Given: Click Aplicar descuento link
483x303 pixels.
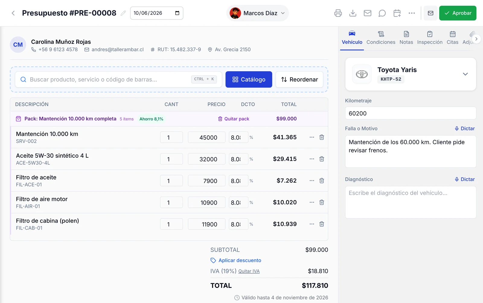Looking at the screenshot, I should (x=236, y=260).
